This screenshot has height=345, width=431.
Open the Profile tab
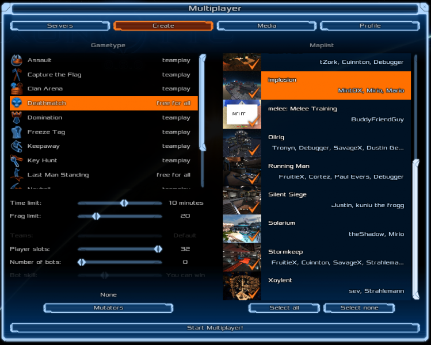[x=370, y=25]
